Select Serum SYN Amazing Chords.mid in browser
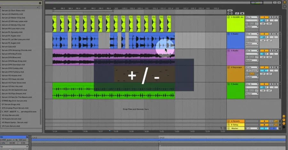Viewport: 288px width, 150px height. (17, 50)
